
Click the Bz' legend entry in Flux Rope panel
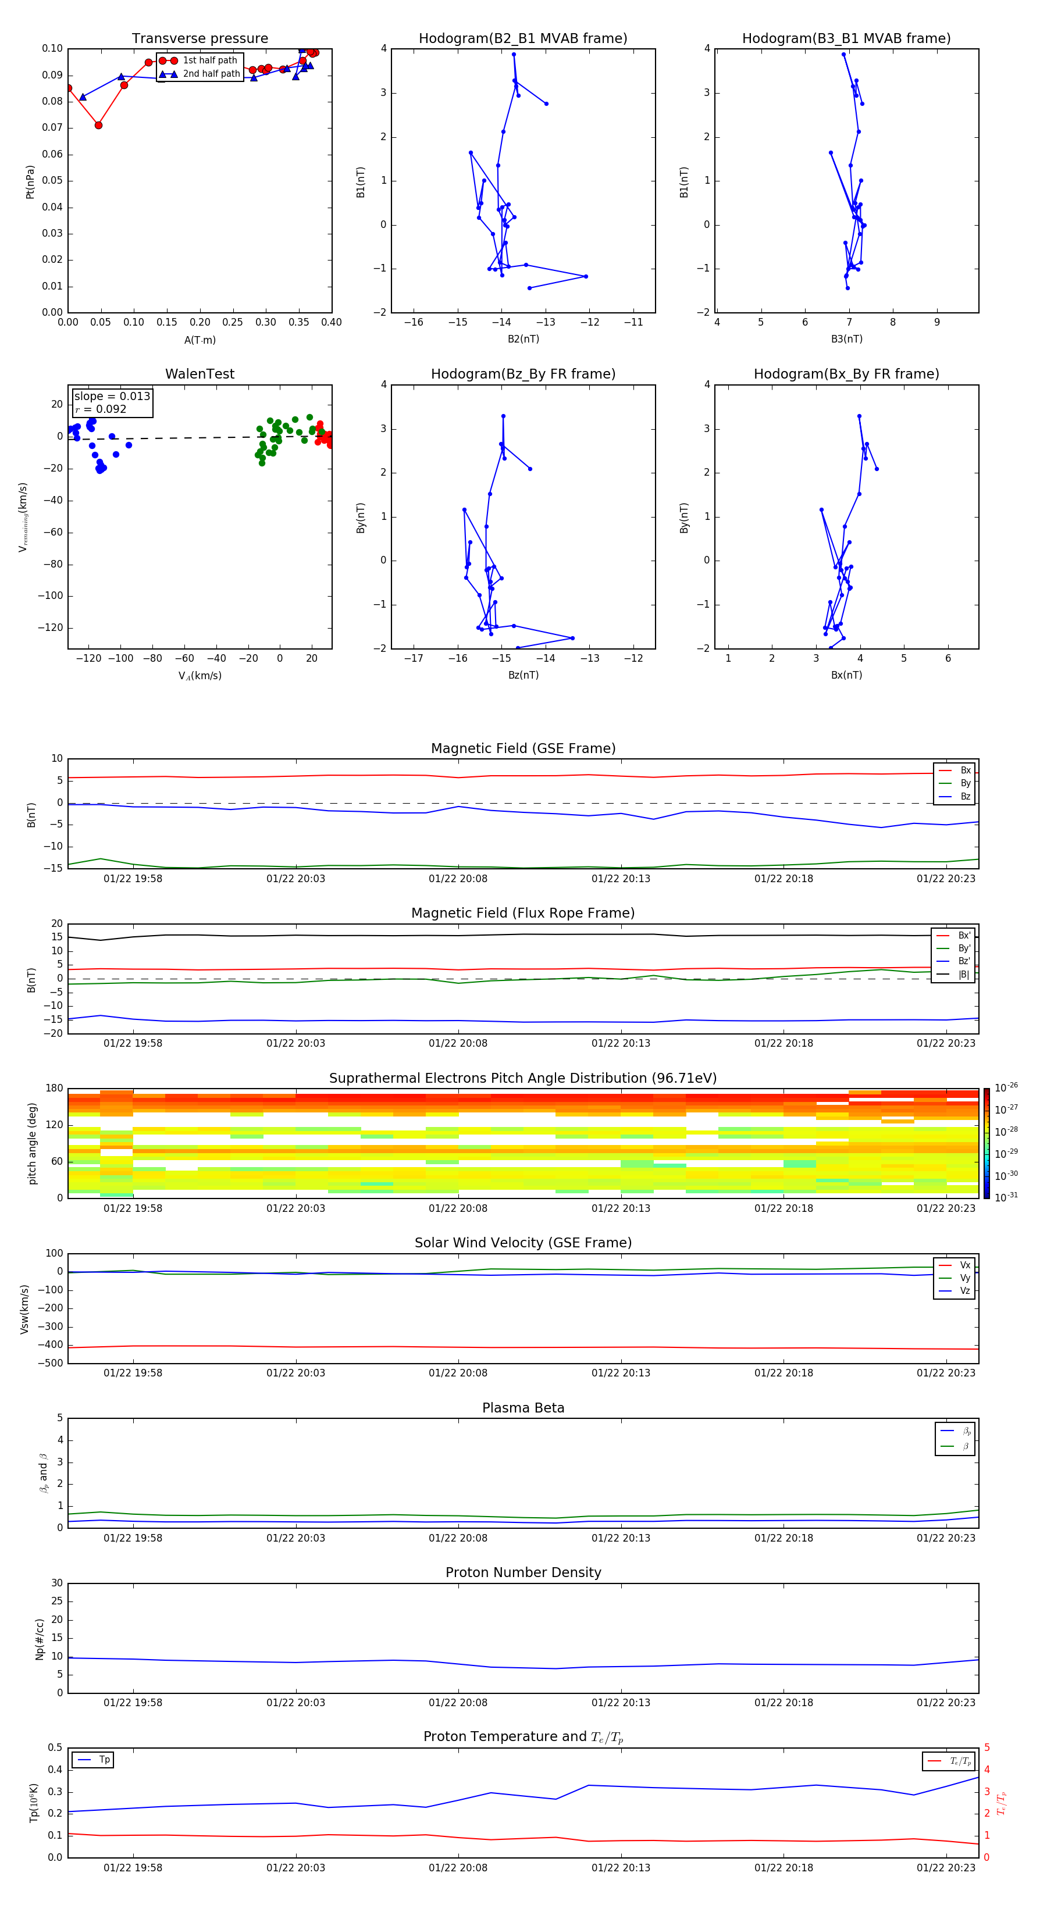954,961
